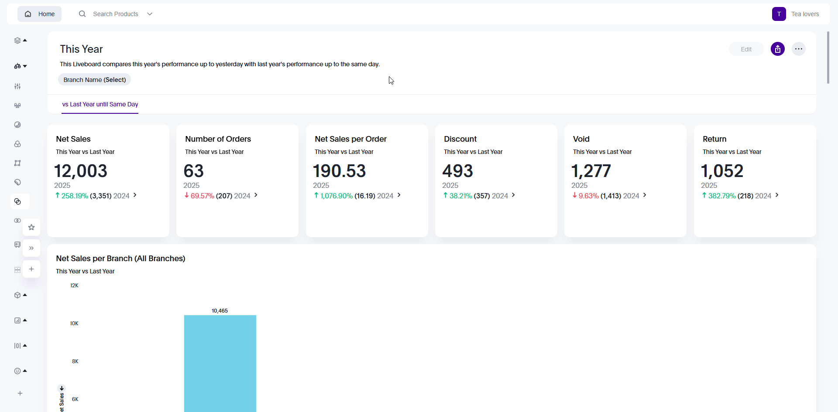The width and height of the screenshot is (838, 412).
Task: Open Net Sales comparison details arrow
Action: click(135, 195)
